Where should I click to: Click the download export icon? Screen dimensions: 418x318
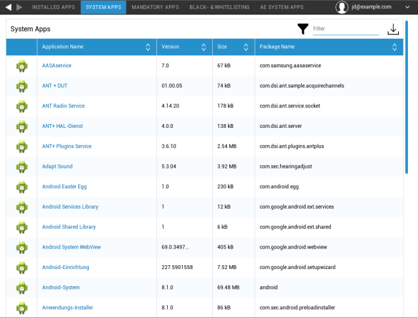pos(393,29)
